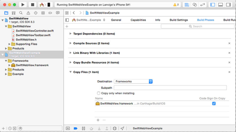Delete the Copy Files phase
The height and width of the screenshot is (132, 236).
(x=229, y=72)
